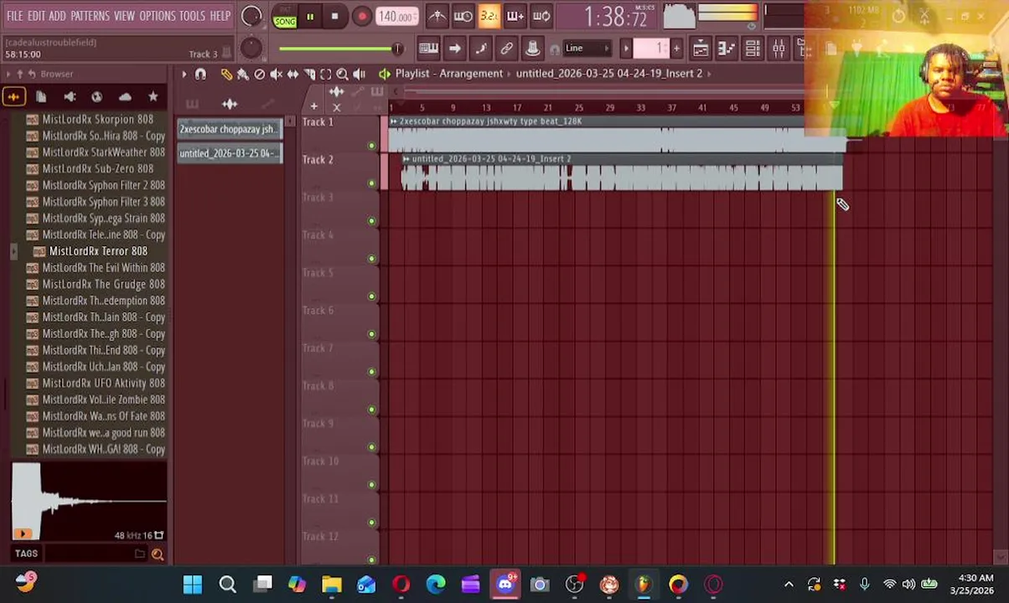Select the pencil draw tool

pos(226,75)
